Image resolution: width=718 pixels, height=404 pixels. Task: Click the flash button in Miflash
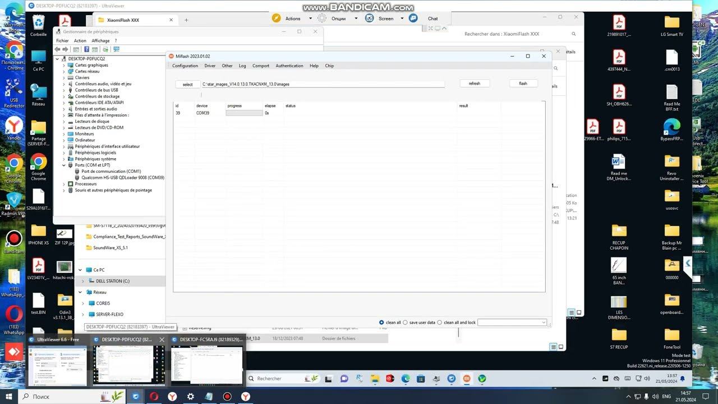tap(523, 83)
